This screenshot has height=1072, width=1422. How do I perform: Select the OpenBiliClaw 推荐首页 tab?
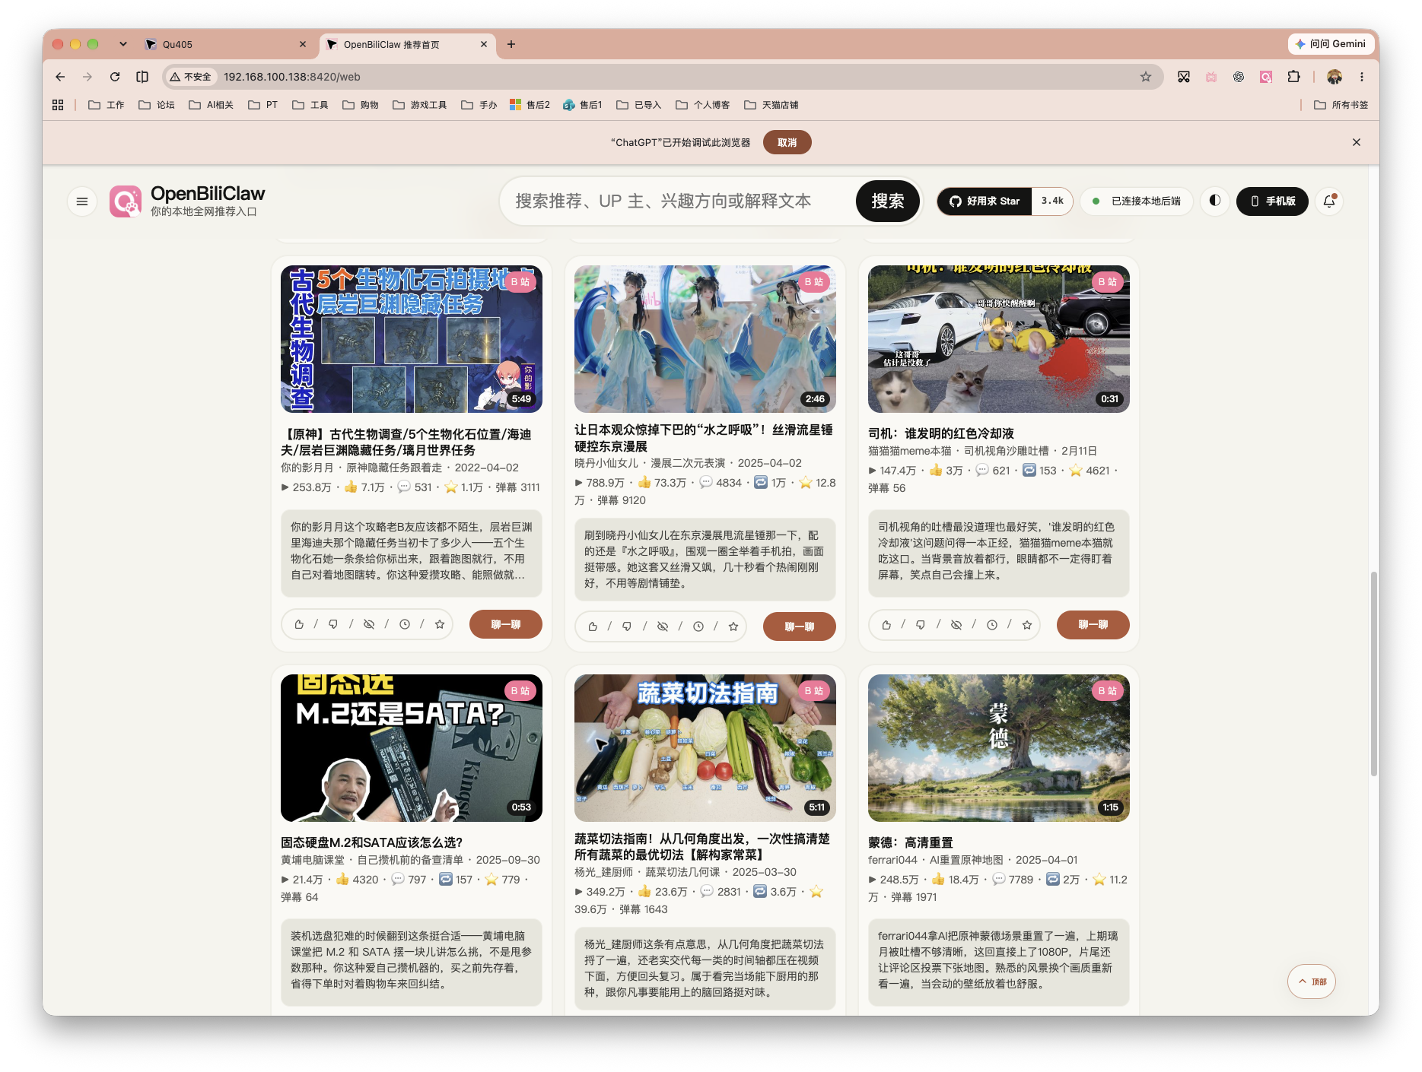pos(408,44)
